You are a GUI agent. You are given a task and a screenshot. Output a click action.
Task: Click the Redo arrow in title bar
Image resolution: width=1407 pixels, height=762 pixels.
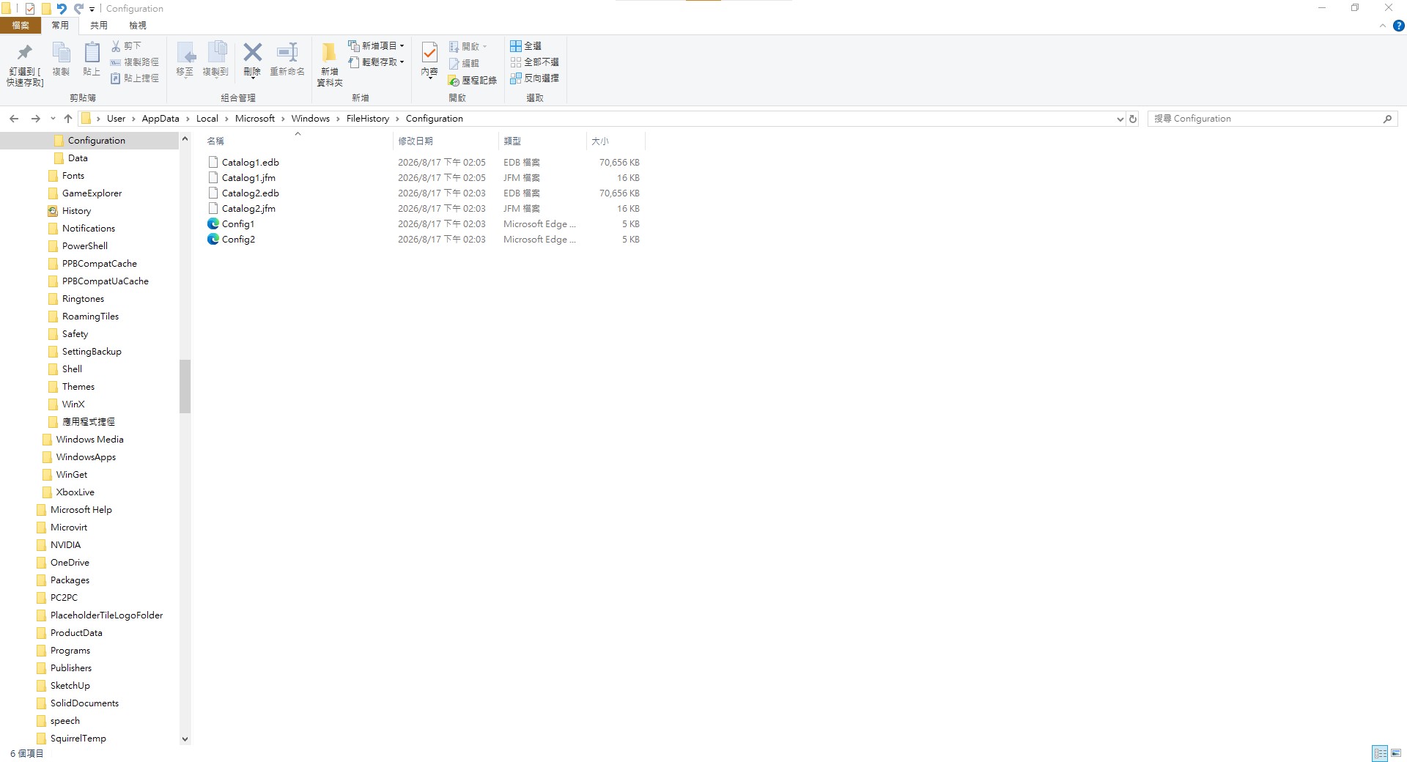(78, 9)
